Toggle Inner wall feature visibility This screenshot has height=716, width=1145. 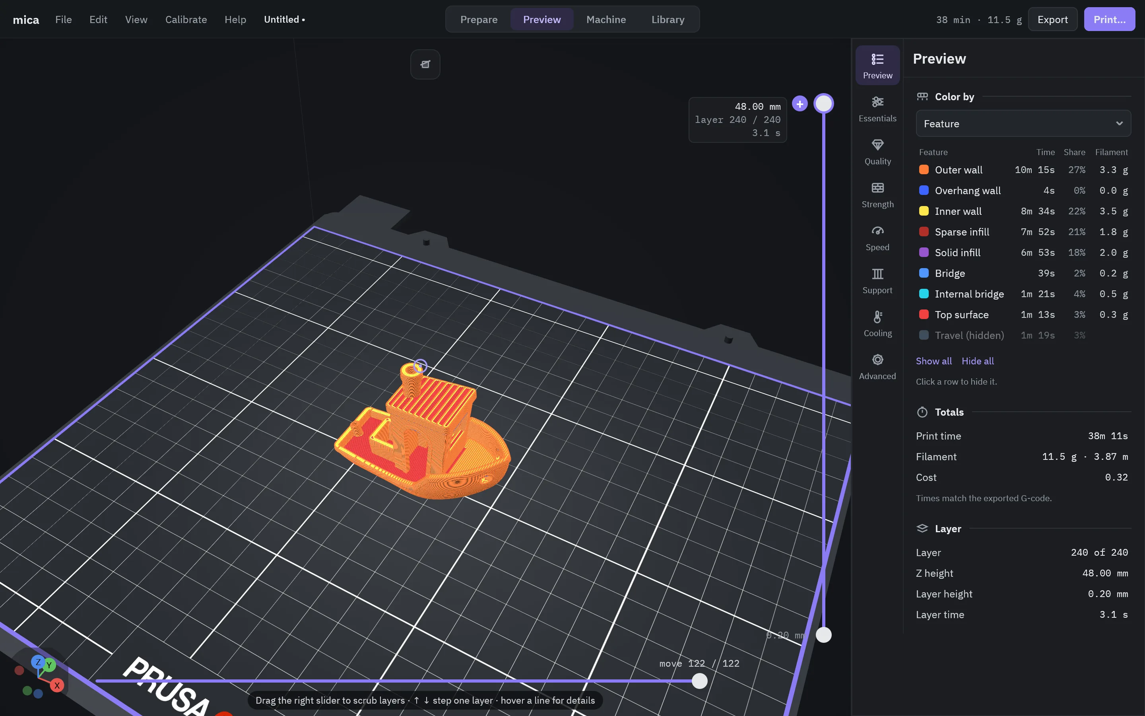(x=1023, y=211)
